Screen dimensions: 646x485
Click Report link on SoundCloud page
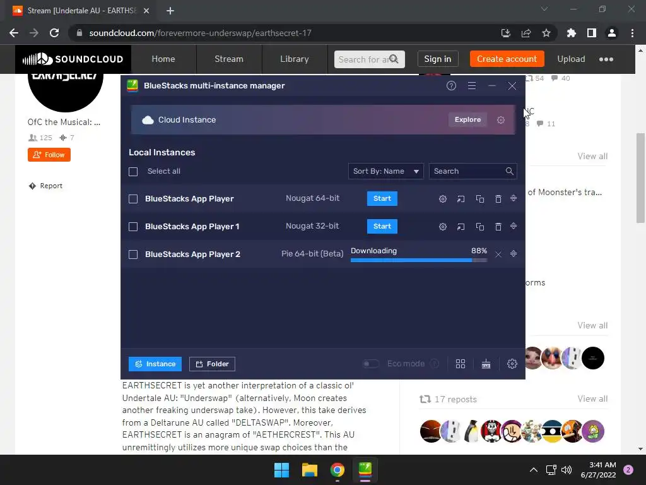click(x=45, y=186)
